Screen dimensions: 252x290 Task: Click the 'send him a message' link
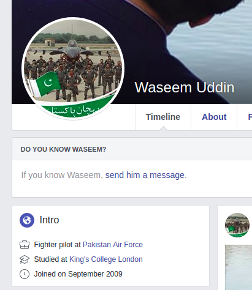pos(145,175)
